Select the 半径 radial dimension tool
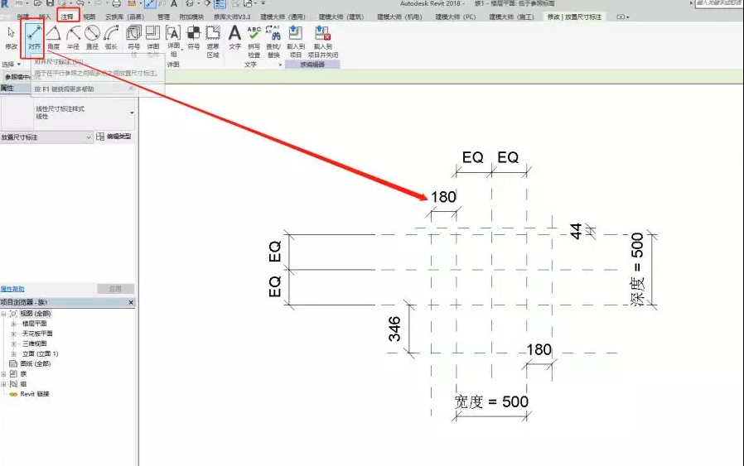Screen dimensions: 744x466 (x=73, y=38)
